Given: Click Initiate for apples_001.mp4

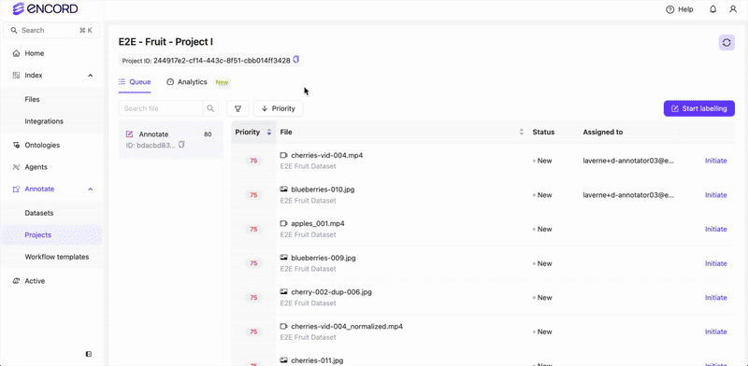Looking at the screenshot, I should pyautogui.click(x=715, y=230).
